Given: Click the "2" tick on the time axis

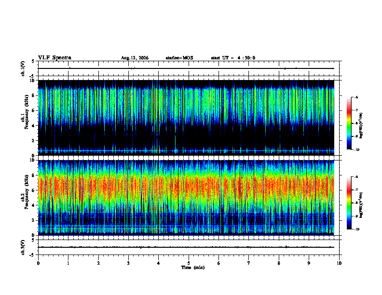Looking at the screenshot, I should pos(98,263).
